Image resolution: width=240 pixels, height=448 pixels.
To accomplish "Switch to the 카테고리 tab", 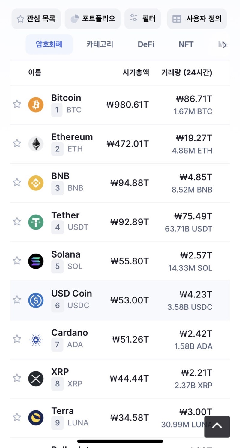I will point(100,44).
